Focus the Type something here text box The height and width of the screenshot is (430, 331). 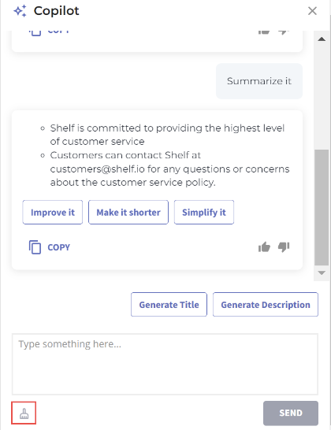pyautogui.click(x=165, y=364)
